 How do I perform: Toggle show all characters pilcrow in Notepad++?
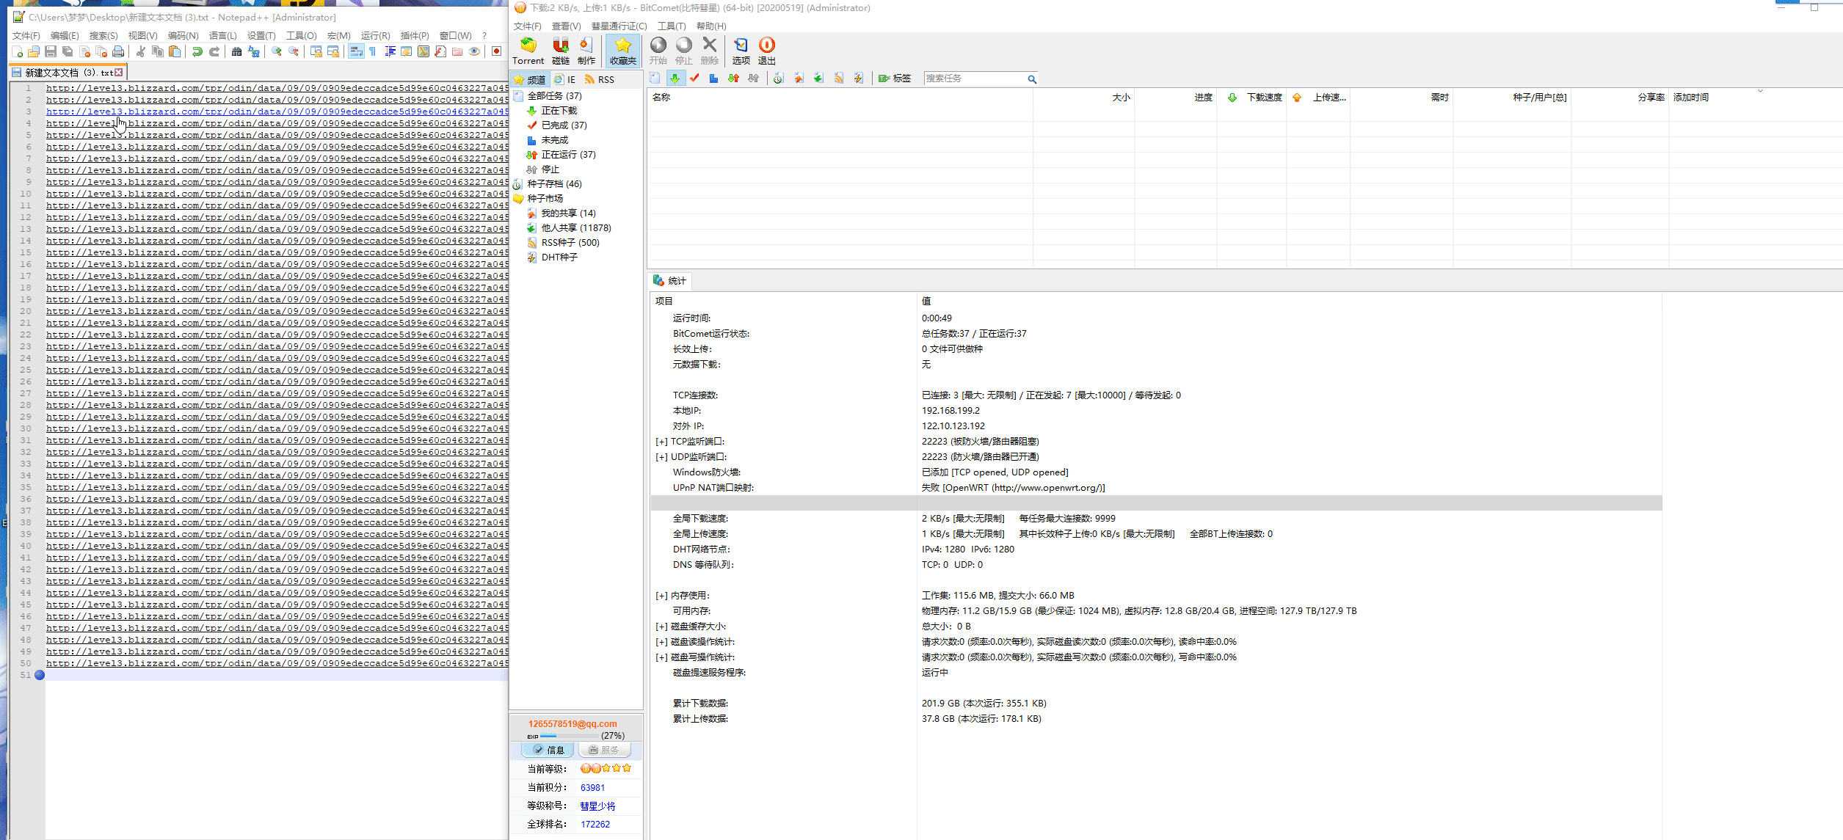click(373, 51)
